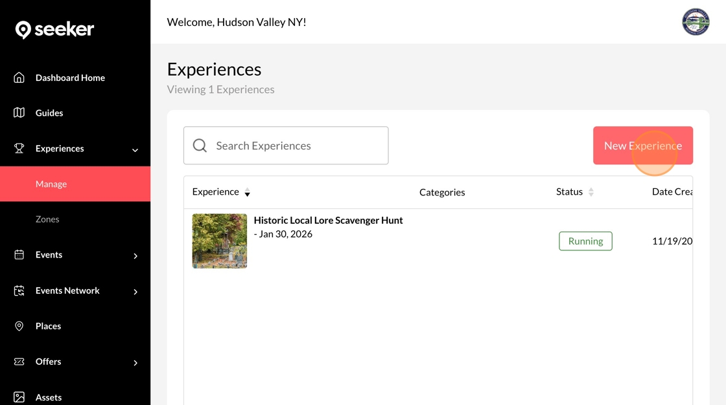The height and width of the screenshot is (405, 726).
Task: Expand the Events Network submenu arrow
Action: point(135,292)
